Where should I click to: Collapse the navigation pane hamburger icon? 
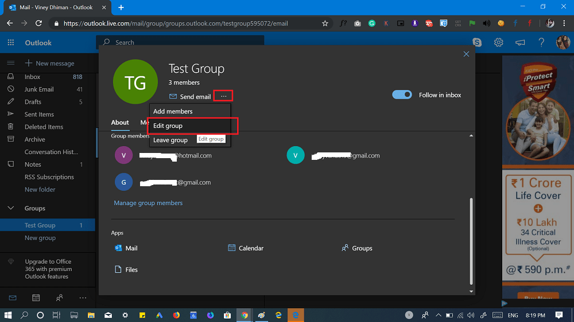[10, 63]
